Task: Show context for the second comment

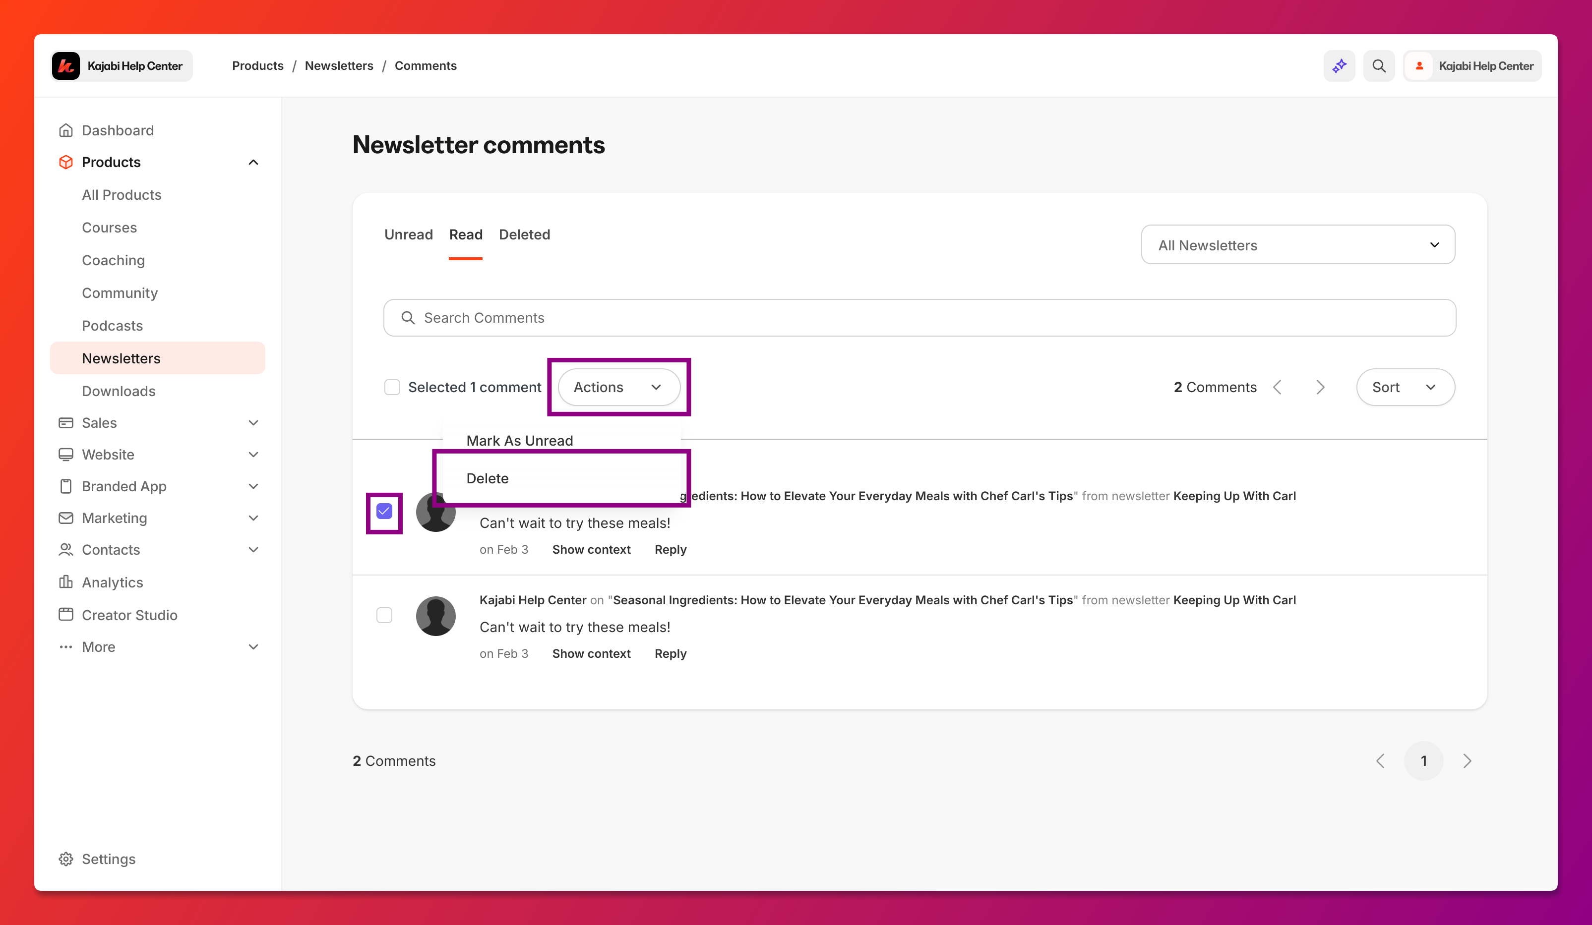Action: tap(591, 654)
